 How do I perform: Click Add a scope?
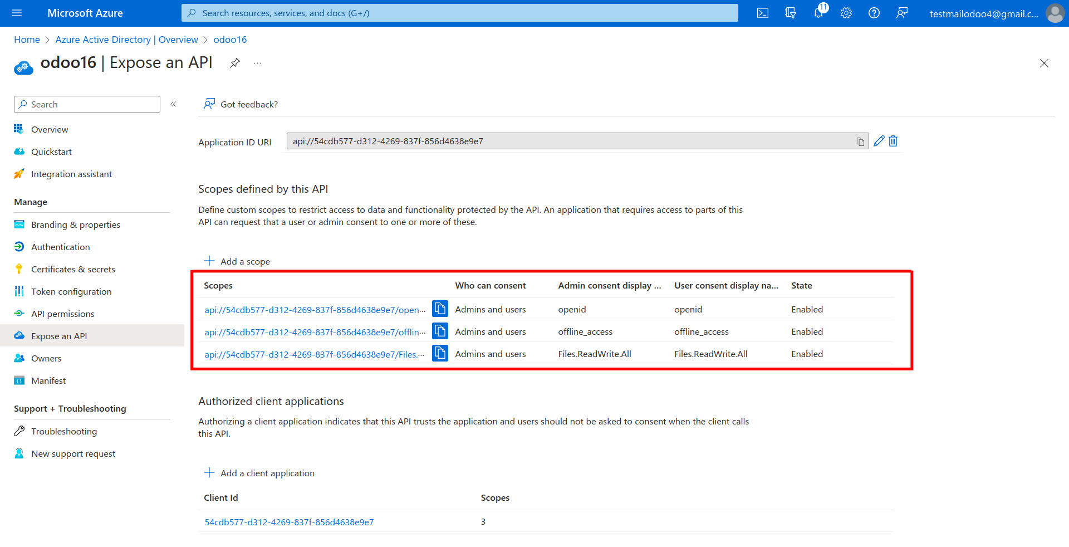click(x=237, y=261)
